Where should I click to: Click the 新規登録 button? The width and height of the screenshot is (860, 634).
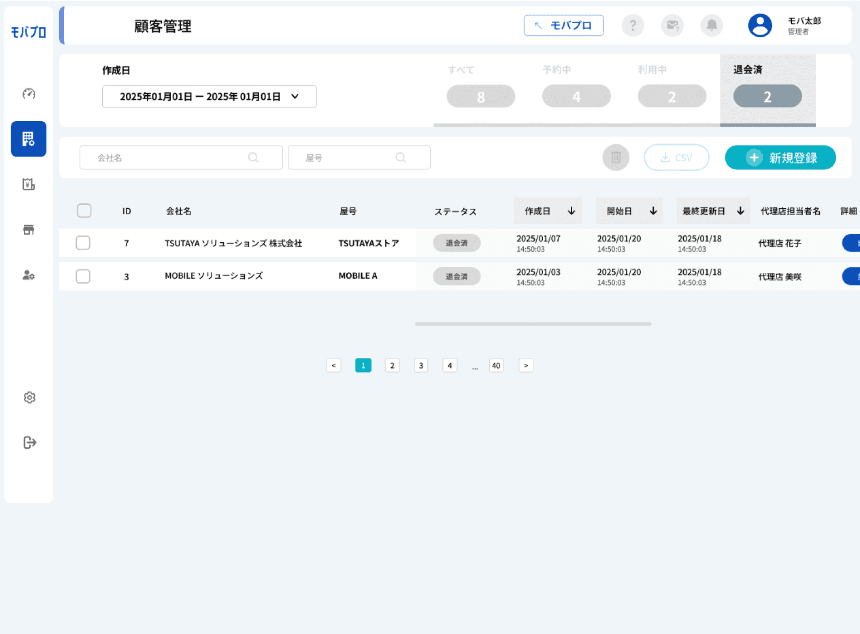click(780, 157)
